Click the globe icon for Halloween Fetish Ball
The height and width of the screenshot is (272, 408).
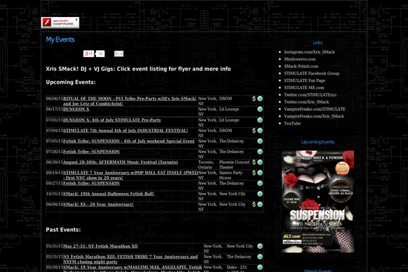[260, 194]
